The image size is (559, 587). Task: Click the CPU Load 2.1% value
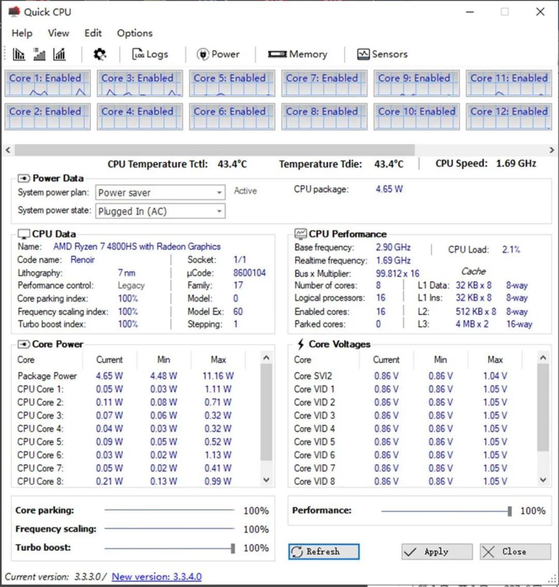pos(511,249)
